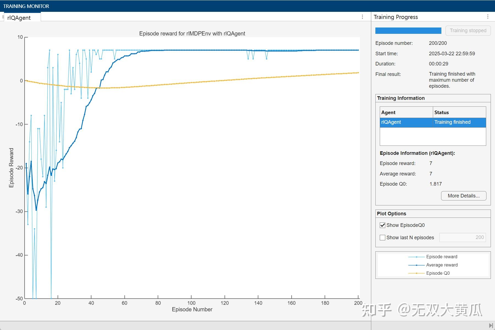Viewport: 495px width, 330px height.
Task: Open the More Details dialog
Action: coord(463,196)
